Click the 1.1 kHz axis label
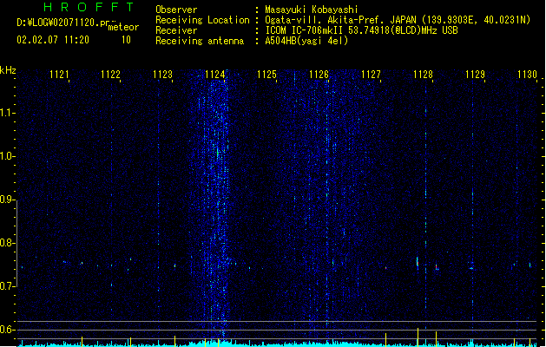This screenshot has height=347, width=546. 7,113
